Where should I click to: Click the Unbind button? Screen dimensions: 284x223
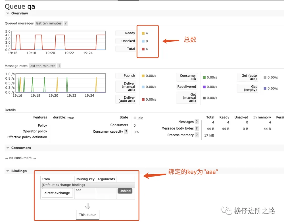[125, 191]
